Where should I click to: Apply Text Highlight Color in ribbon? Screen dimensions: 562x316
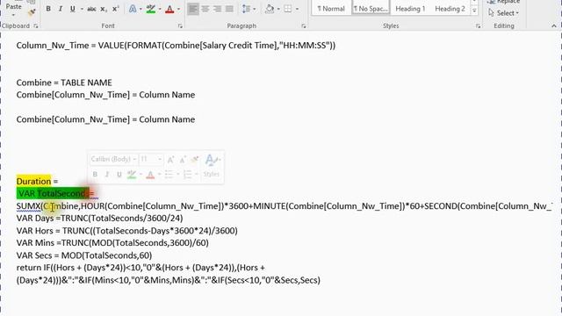pyautogui.click(x=151, y=9)
